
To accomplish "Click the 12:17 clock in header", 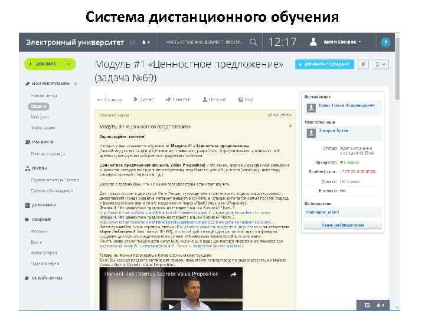I will point(282,42).
